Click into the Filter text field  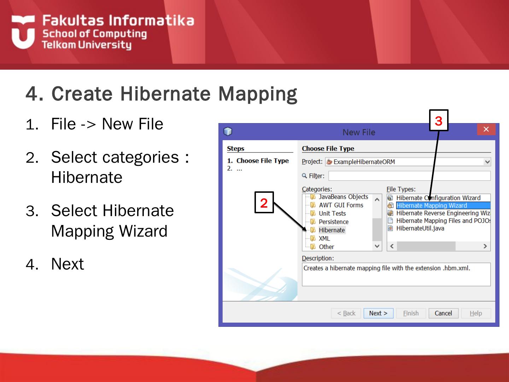point(409,176)
